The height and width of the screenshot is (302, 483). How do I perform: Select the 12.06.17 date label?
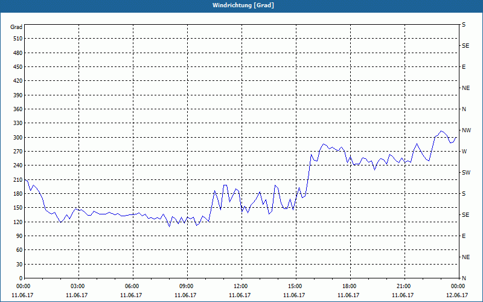[x=457, y=295]
